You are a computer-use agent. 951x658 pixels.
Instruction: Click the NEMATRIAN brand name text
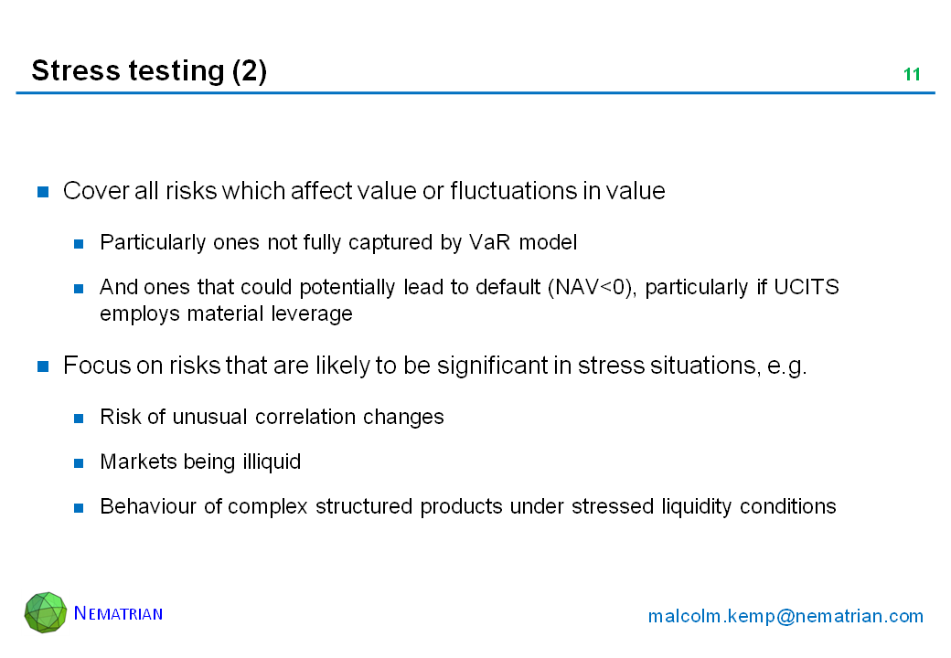tap(118, 613)
